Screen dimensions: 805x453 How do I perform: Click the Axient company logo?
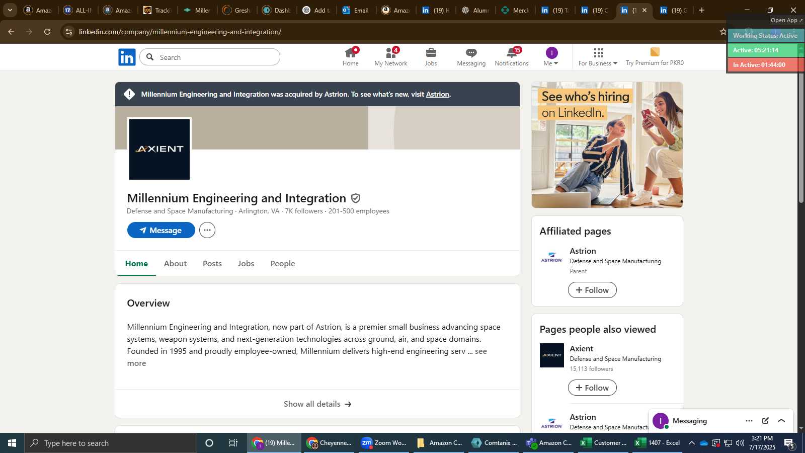click(x=159, y=149)
